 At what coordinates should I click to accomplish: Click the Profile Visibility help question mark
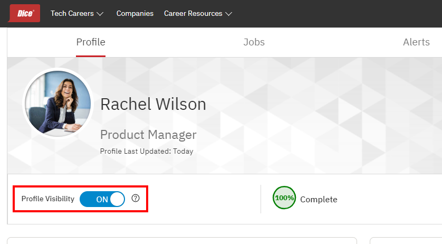click(136, 199)
